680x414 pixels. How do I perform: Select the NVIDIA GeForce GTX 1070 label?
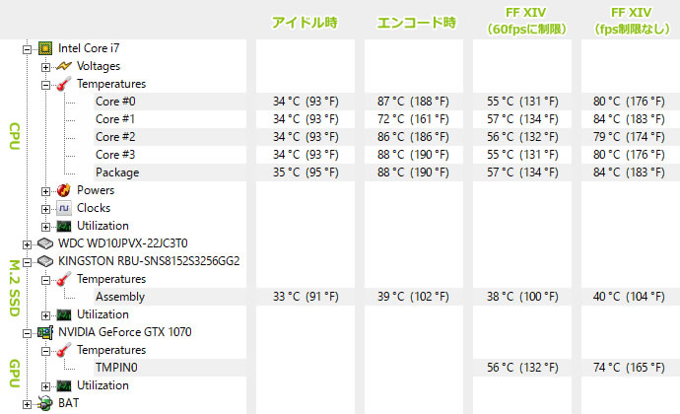click(125, 332)
